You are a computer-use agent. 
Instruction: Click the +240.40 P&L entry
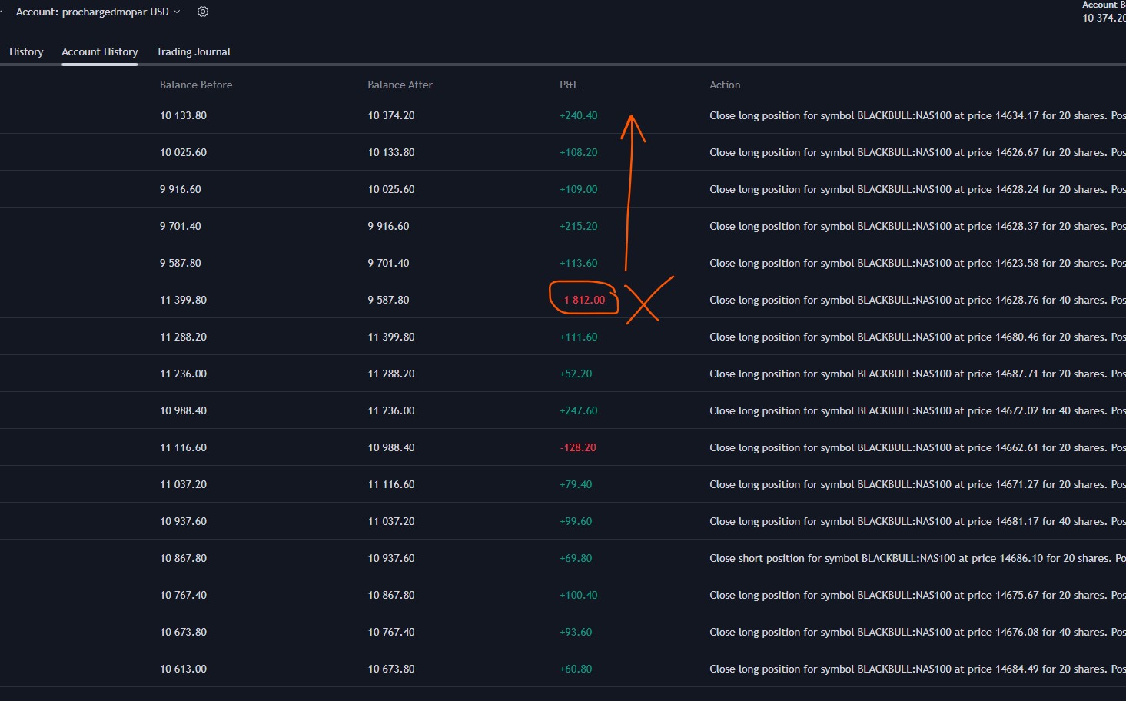[578, 115]
